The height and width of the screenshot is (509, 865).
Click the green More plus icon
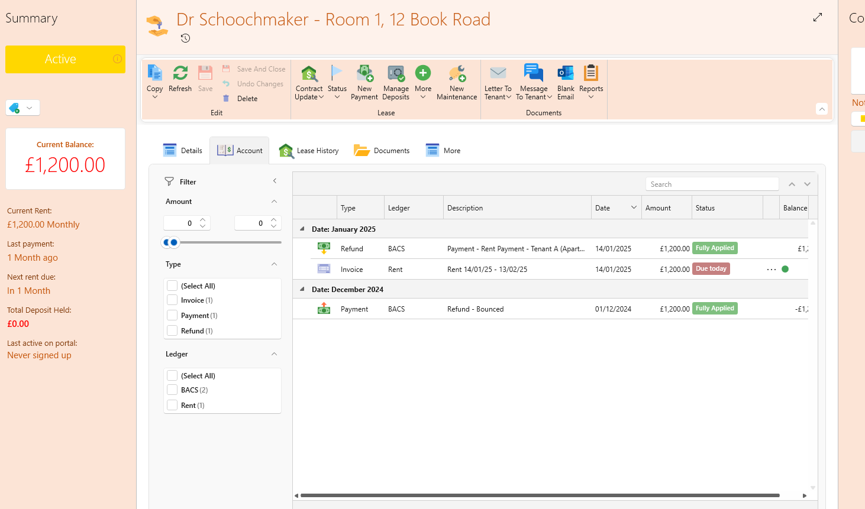(423, 73)
